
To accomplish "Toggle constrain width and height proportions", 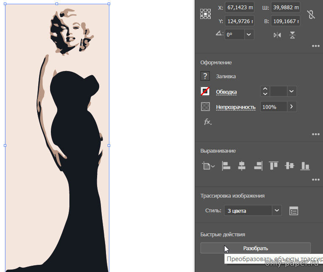I will click(x=311, y=14).
